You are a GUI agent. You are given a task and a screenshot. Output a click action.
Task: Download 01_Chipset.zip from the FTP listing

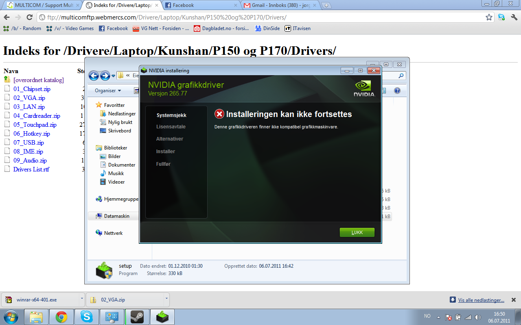32,89
